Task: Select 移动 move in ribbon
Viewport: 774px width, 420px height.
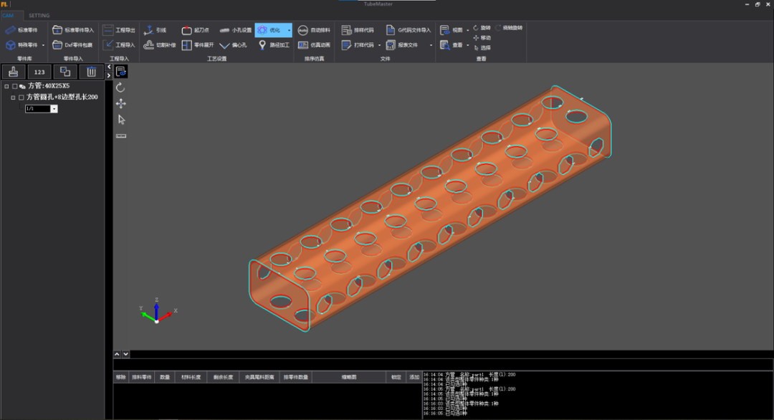Action: (482, 38)
